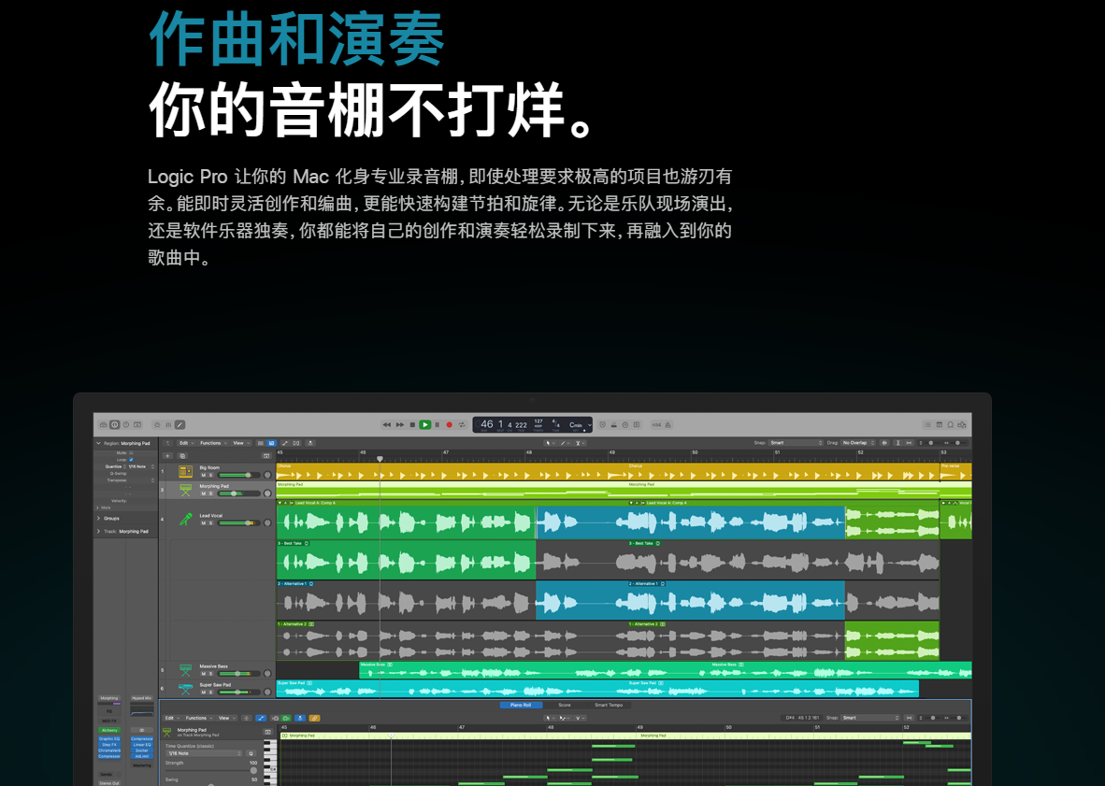The image size is (1105, 786).
Task: Click the Rewind transport button
Action: pos(386,424)
